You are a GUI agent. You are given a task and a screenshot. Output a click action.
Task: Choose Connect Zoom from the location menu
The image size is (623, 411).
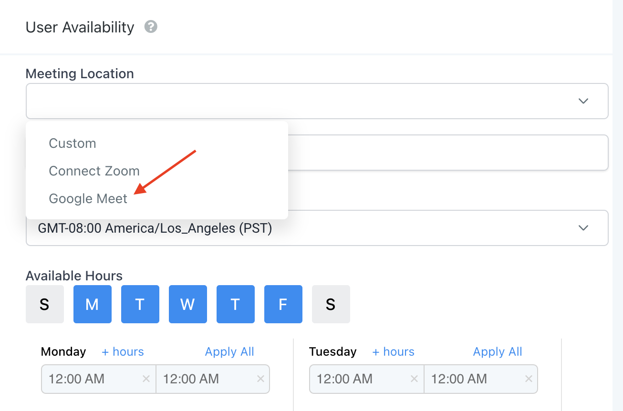[94, 171]
